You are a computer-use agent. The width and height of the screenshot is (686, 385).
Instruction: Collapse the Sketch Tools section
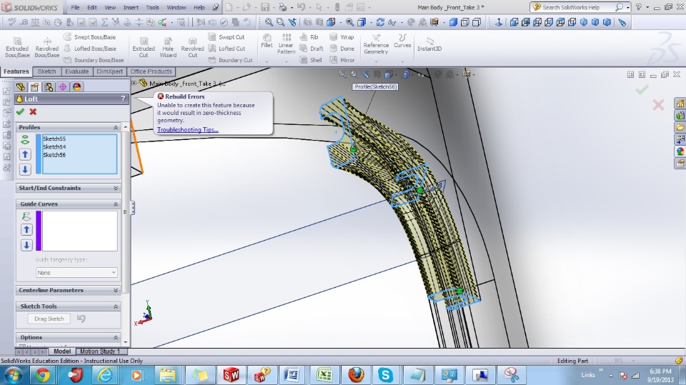116,306
